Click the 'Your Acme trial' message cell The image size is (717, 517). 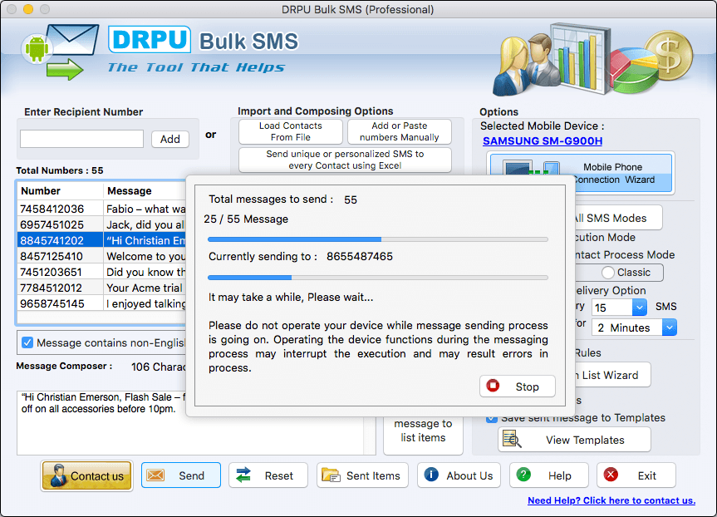[145, 288]
